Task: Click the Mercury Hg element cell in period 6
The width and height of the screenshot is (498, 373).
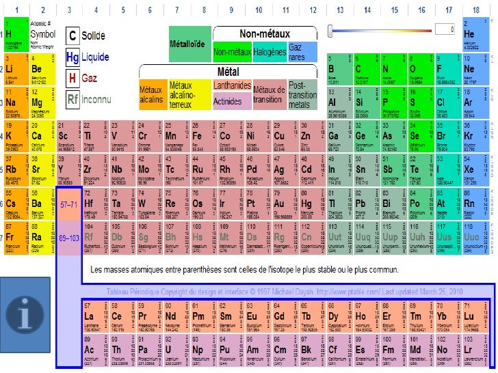Action: click(x=313, y=204)
